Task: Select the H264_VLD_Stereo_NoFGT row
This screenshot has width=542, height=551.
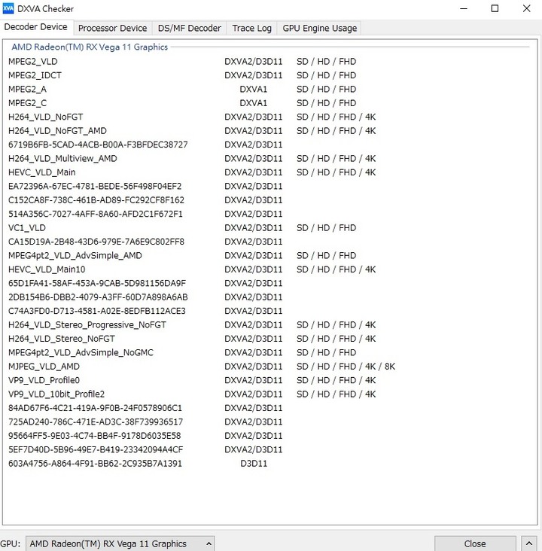Action: click(192, 339)
